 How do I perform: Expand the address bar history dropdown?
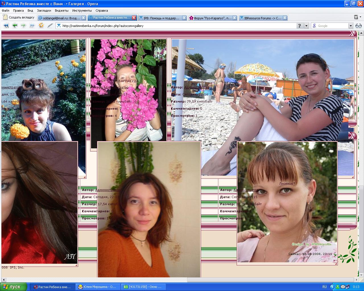tap(306, 26)
